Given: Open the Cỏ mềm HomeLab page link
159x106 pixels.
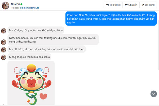Looking at the screenshot, I should pos(30,8).
